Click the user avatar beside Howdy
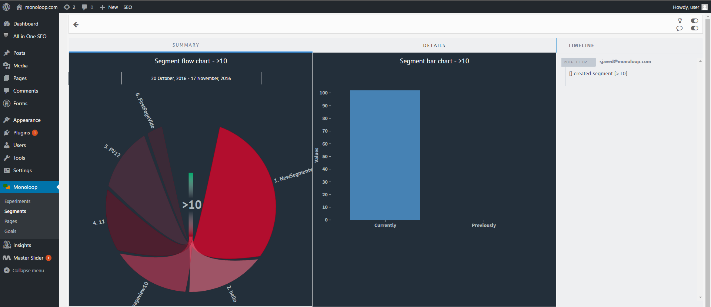The width and height of the screenshot is (711, 307). tap(705, 7)
